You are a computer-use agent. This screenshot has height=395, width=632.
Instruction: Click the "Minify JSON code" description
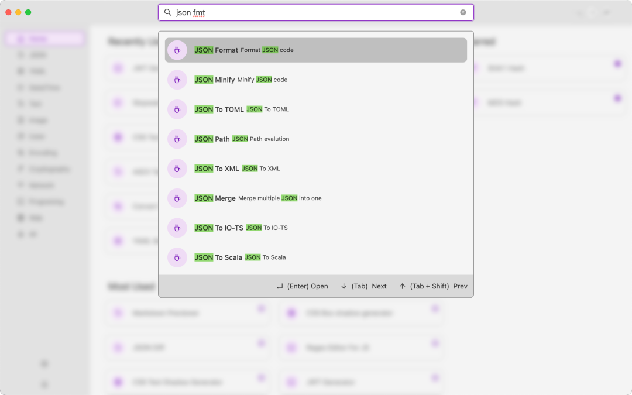coord(262,80)
